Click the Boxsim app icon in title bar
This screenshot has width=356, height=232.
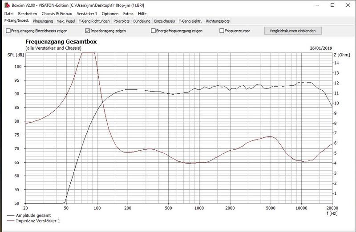coord(6,5)
